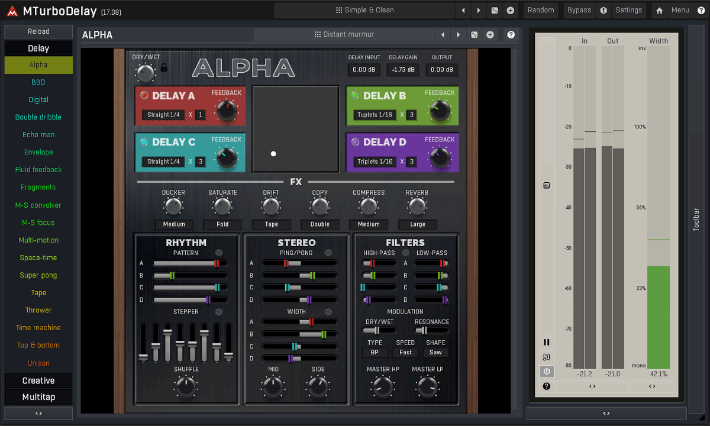Click the Shuffle knob
This screenshot has width=710, height=426.
pyautogui.click(x=186, y=387)
